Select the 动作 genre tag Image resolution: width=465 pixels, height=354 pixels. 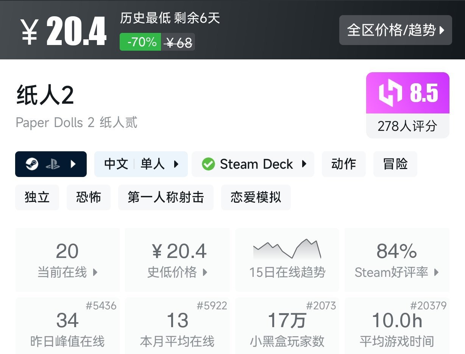(343, 164)
